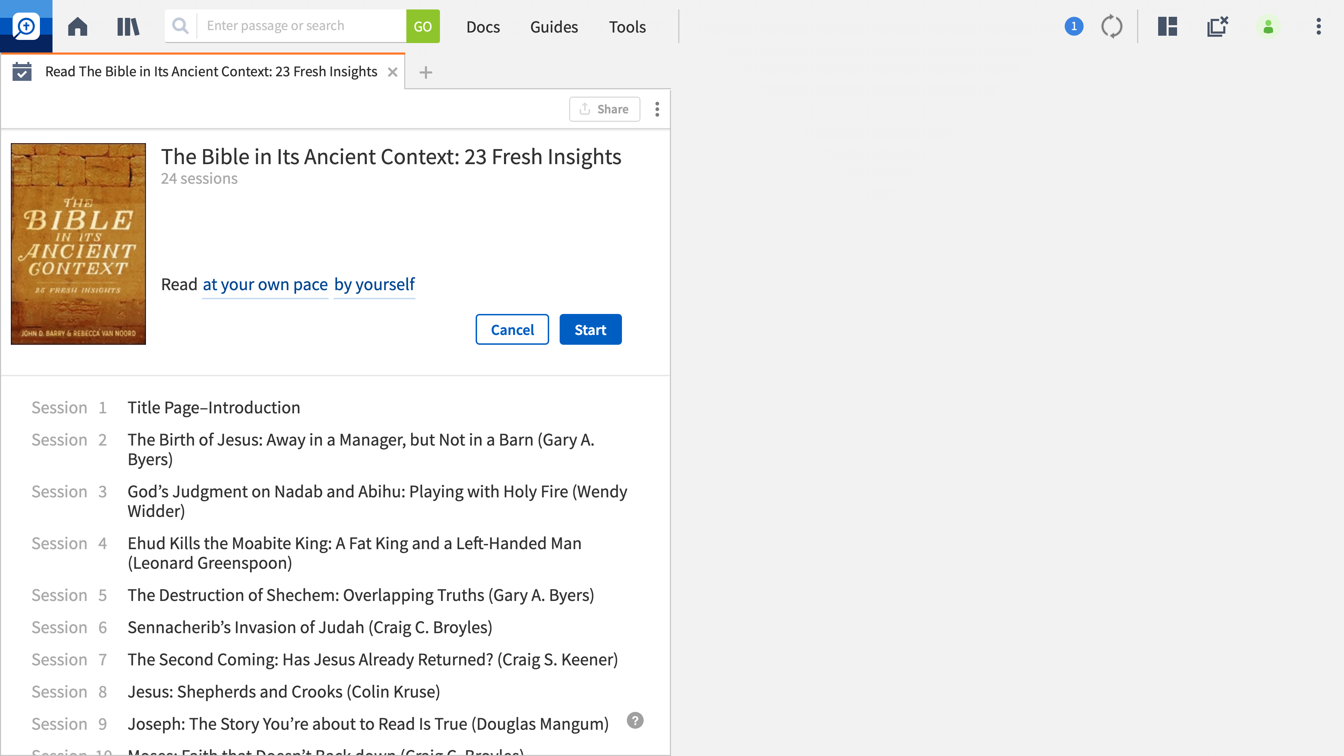1344x756 pixels.
Task: Open the green user account icon
Action: tap(1268, 26)
